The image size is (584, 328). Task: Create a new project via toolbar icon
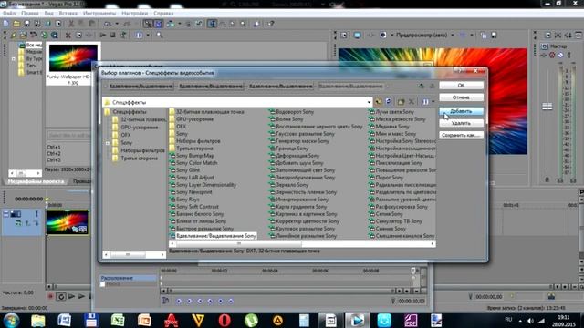[6, 24]
